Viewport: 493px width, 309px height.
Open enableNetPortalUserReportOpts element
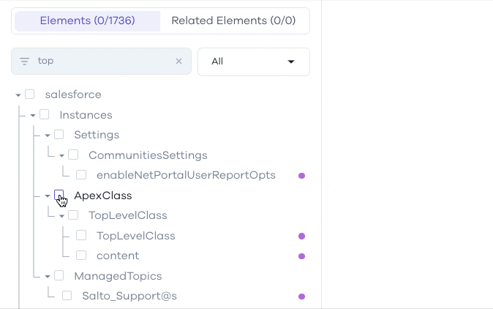pyautogui.click(x=186, y=175)
